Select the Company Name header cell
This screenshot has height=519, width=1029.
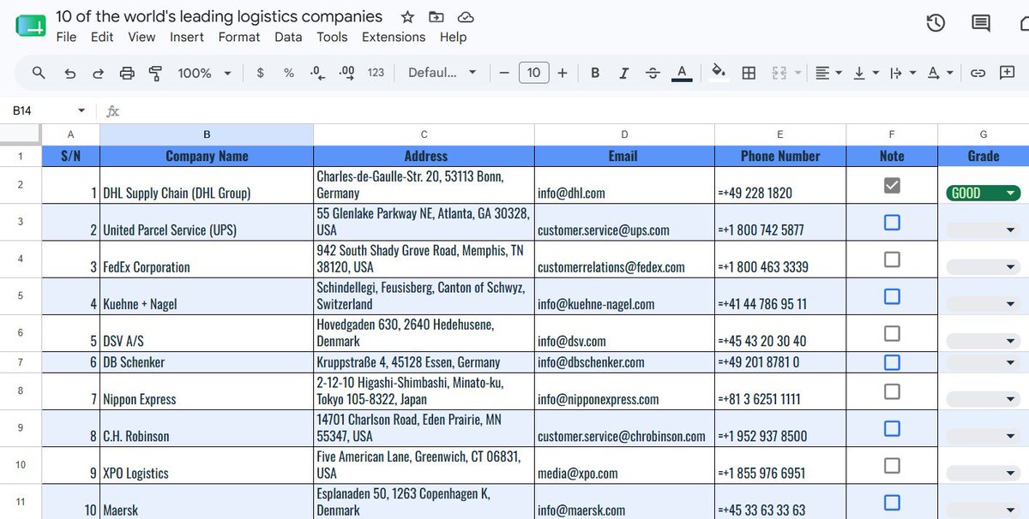coord(207,156)
